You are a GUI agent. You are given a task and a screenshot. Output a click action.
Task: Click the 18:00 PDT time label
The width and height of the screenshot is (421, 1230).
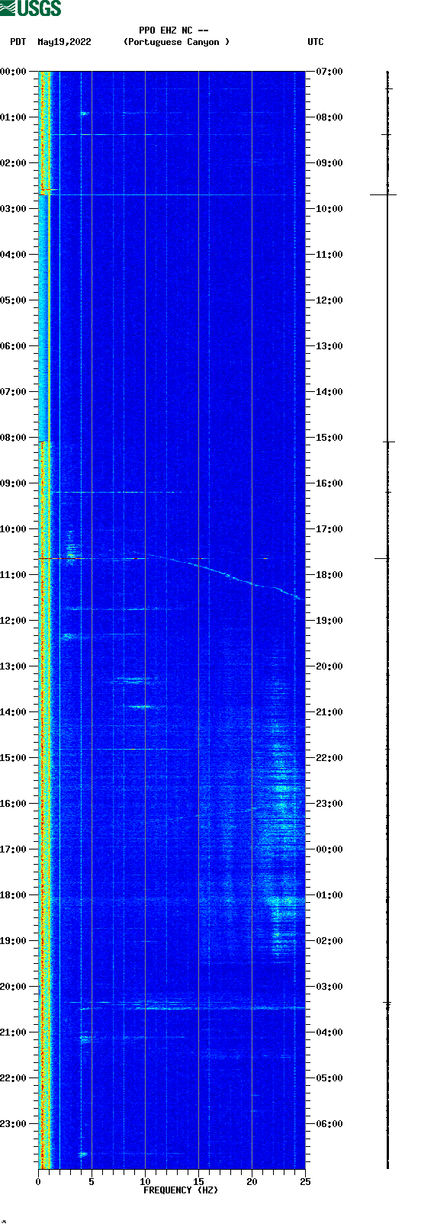point(14,895)
